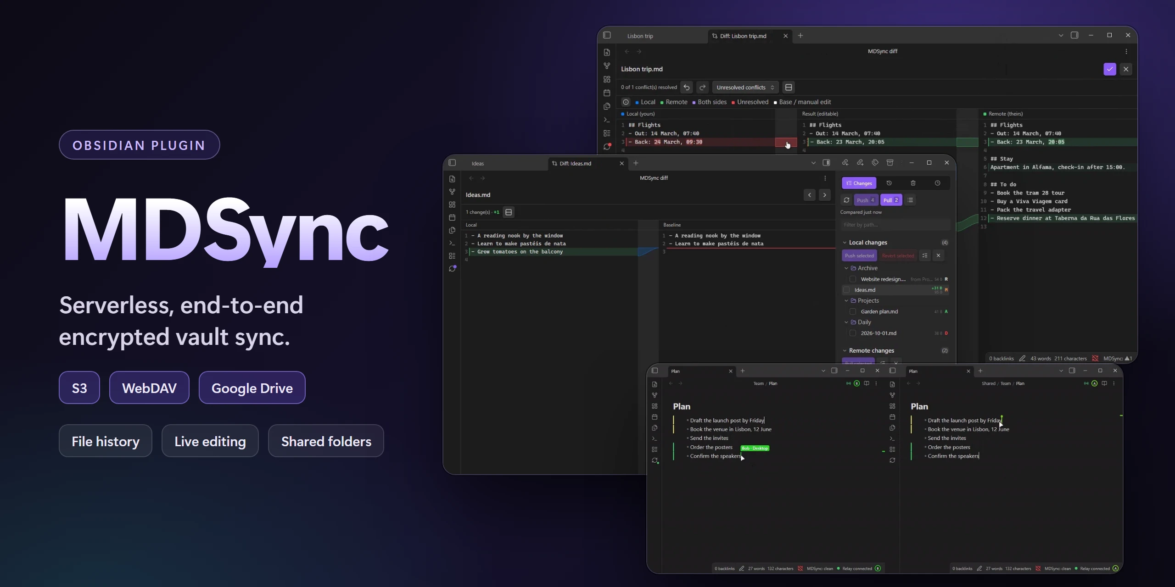
Task: Open the tag icon in the Ideas window header
Action: point(875,162)
